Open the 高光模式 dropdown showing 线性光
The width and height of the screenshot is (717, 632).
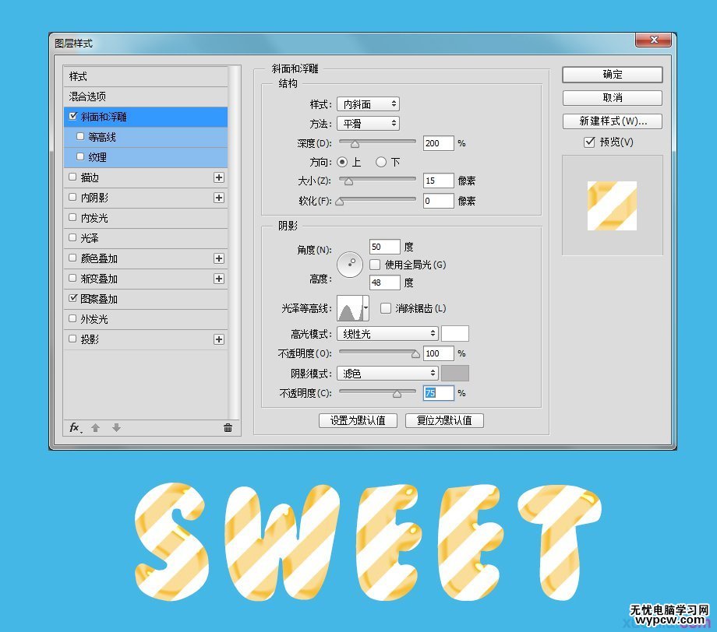coord(387,333)
